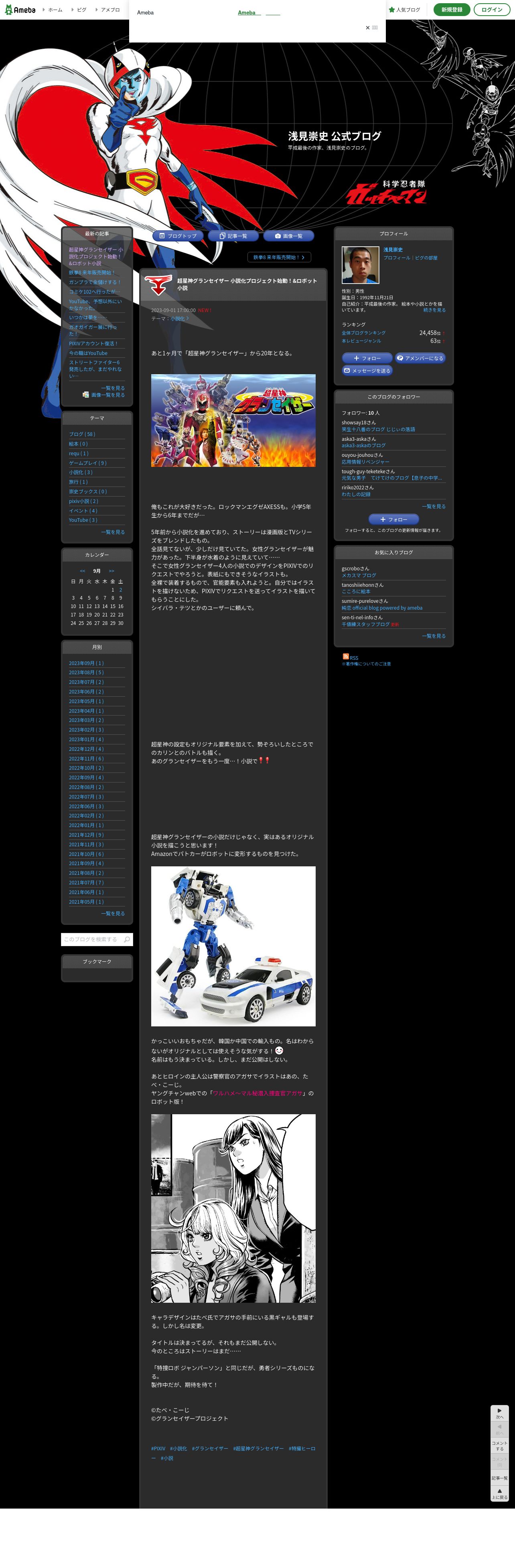The image size is (515, 1545).
Task: Click the #超星神グランセイザー hashtag
Action: click(258, 1448)
